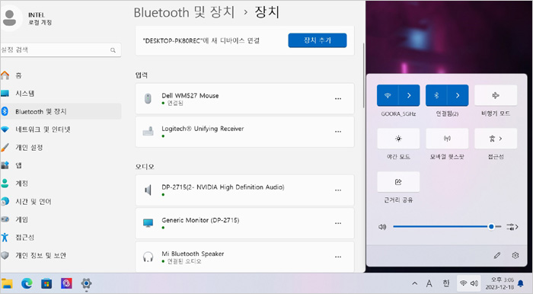
Task: Click the Mi Bluetooth Speaker headphone icon
Action: [148, 257]
